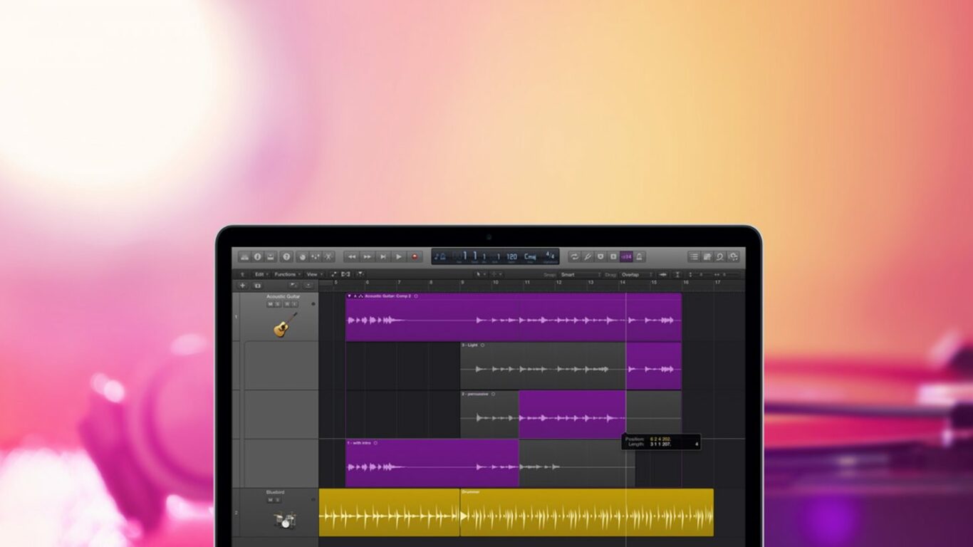Toggle Cycle mode button
The height and width of the screenshot is (547, 973).
point(575,257)
